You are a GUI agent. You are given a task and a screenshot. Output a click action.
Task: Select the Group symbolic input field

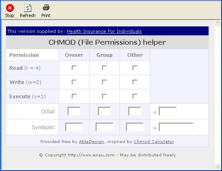[105, 127]
